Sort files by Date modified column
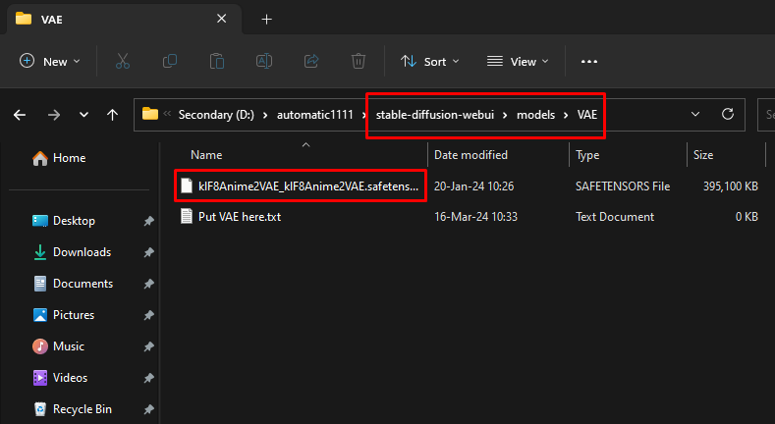Viewport: 775px width, 424px height. tap(471, 155)
